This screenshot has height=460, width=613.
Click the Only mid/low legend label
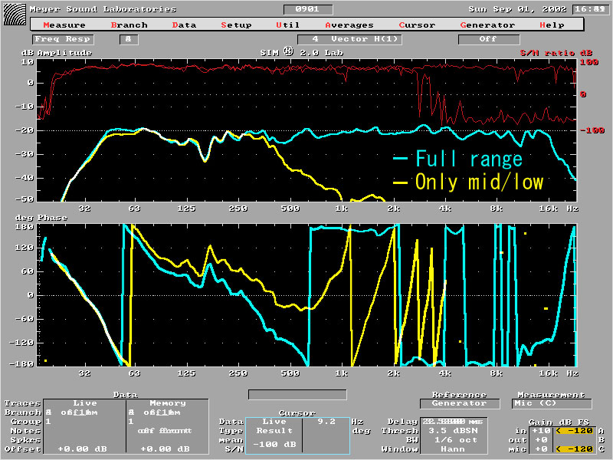480,182
